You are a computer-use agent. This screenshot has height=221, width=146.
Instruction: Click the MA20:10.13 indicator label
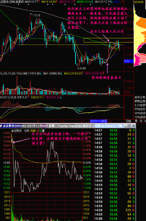(x=67, y=2)
